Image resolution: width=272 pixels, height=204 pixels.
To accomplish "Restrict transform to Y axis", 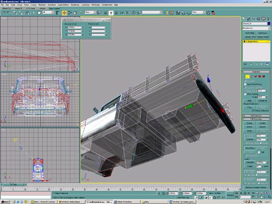I will coord(111,13).
